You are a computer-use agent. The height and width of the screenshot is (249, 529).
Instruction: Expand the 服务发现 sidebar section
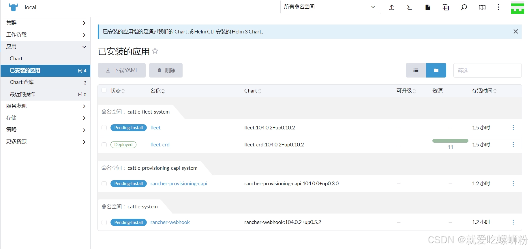pyautogui.click(x=45, y=106)
